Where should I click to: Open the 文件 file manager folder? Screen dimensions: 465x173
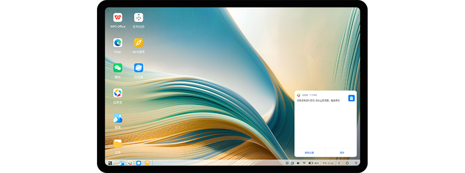point(118,144)
